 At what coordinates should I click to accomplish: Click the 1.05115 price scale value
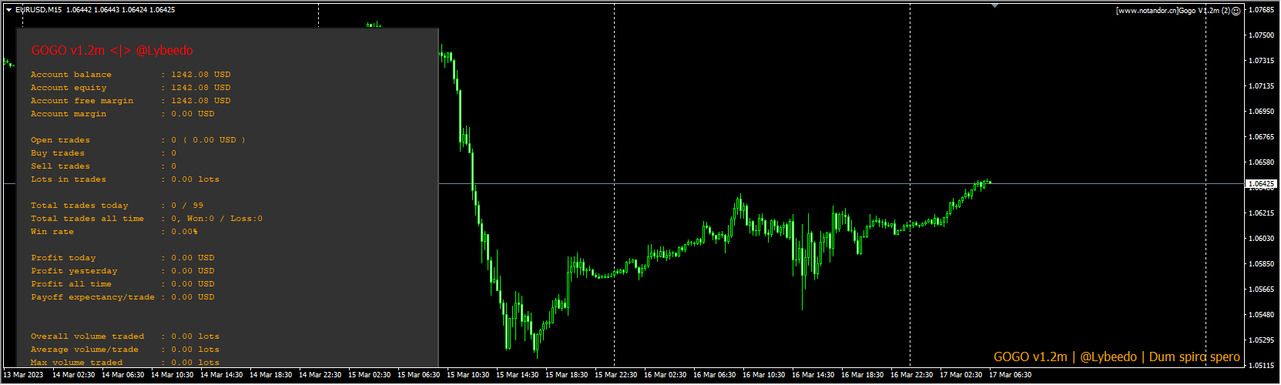(1261, 366)
